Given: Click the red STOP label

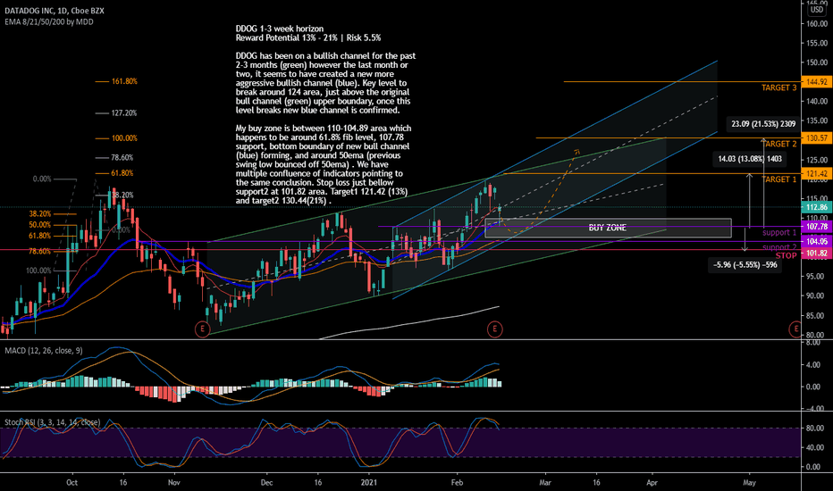Looking at the screenshot, I should tap(786, 256).
